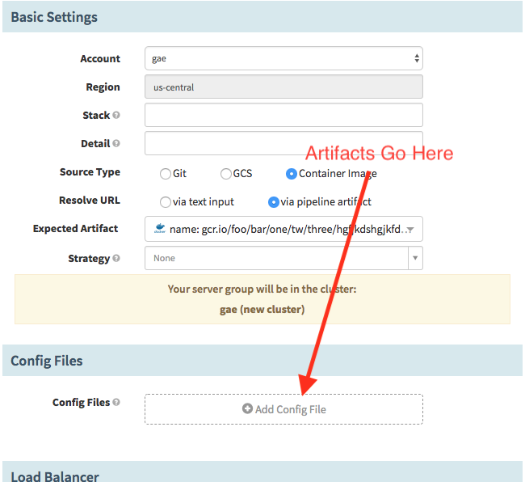Click the Resolve URL label
525x482 pixels.
[x=90, y=200]
